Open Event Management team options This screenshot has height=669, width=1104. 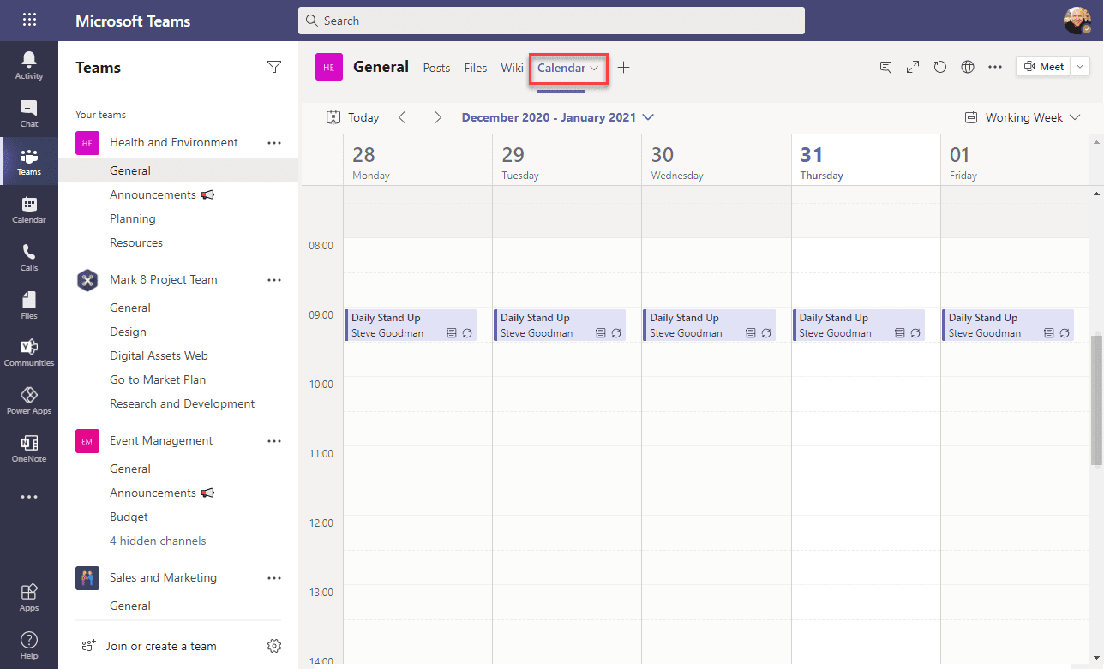pos(274,441)
